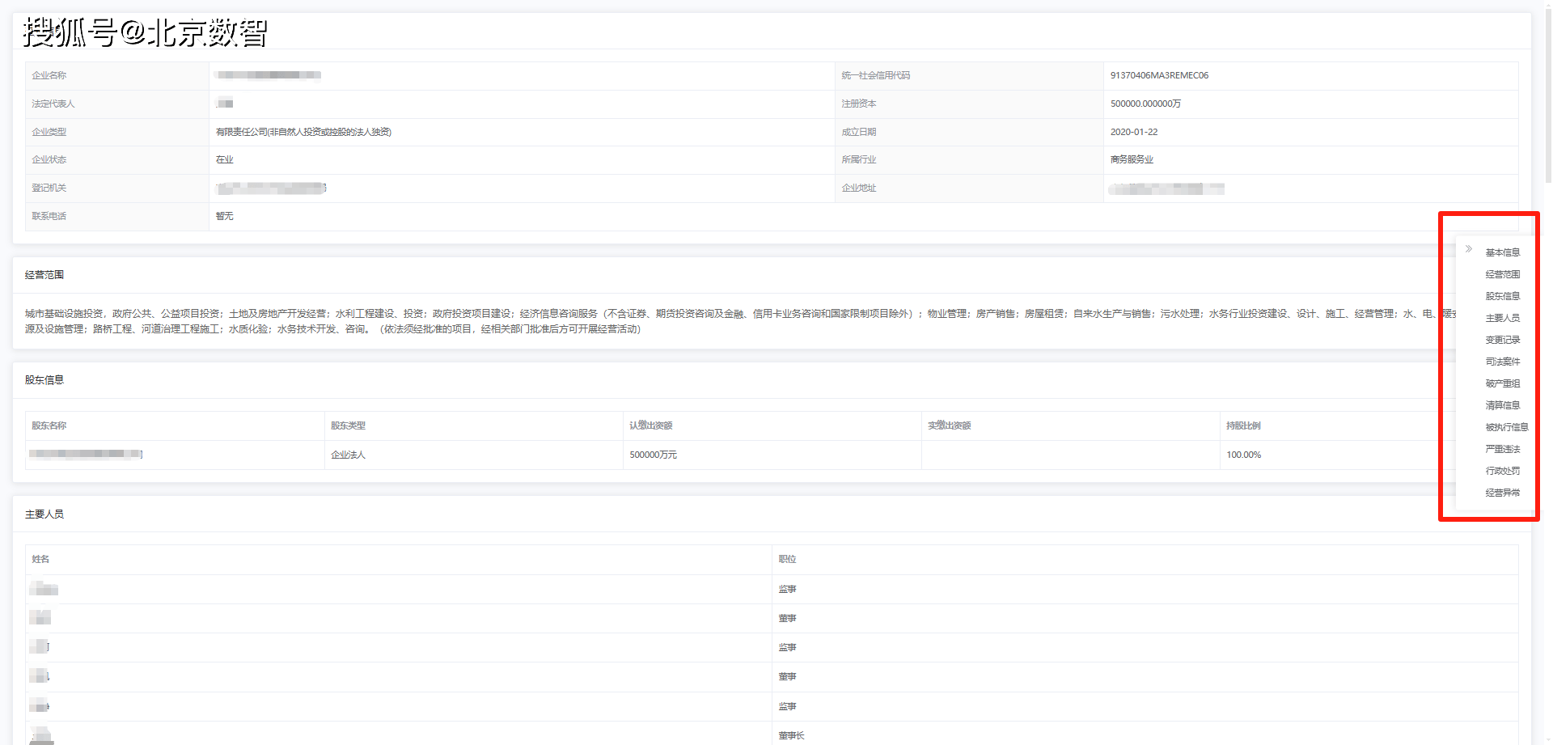This screenshot has height=745, width=1553.
Task: Go to 严重违法 in the side menu
Action: pos(1502,449)
